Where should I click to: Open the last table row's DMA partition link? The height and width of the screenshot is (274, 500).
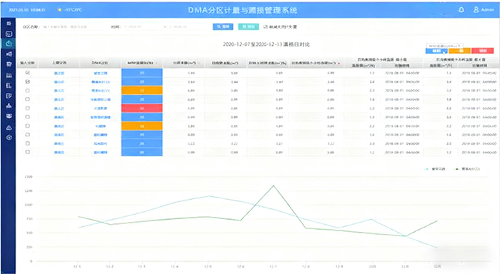click(101, 152)
